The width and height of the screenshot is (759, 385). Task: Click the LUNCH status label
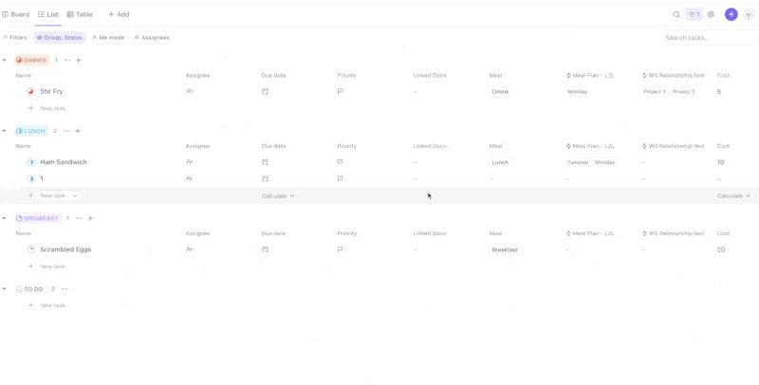31,131
